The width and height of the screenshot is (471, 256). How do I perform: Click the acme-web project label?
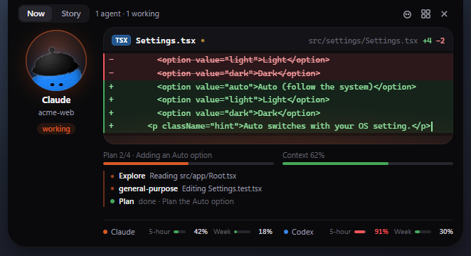(56, 112)
